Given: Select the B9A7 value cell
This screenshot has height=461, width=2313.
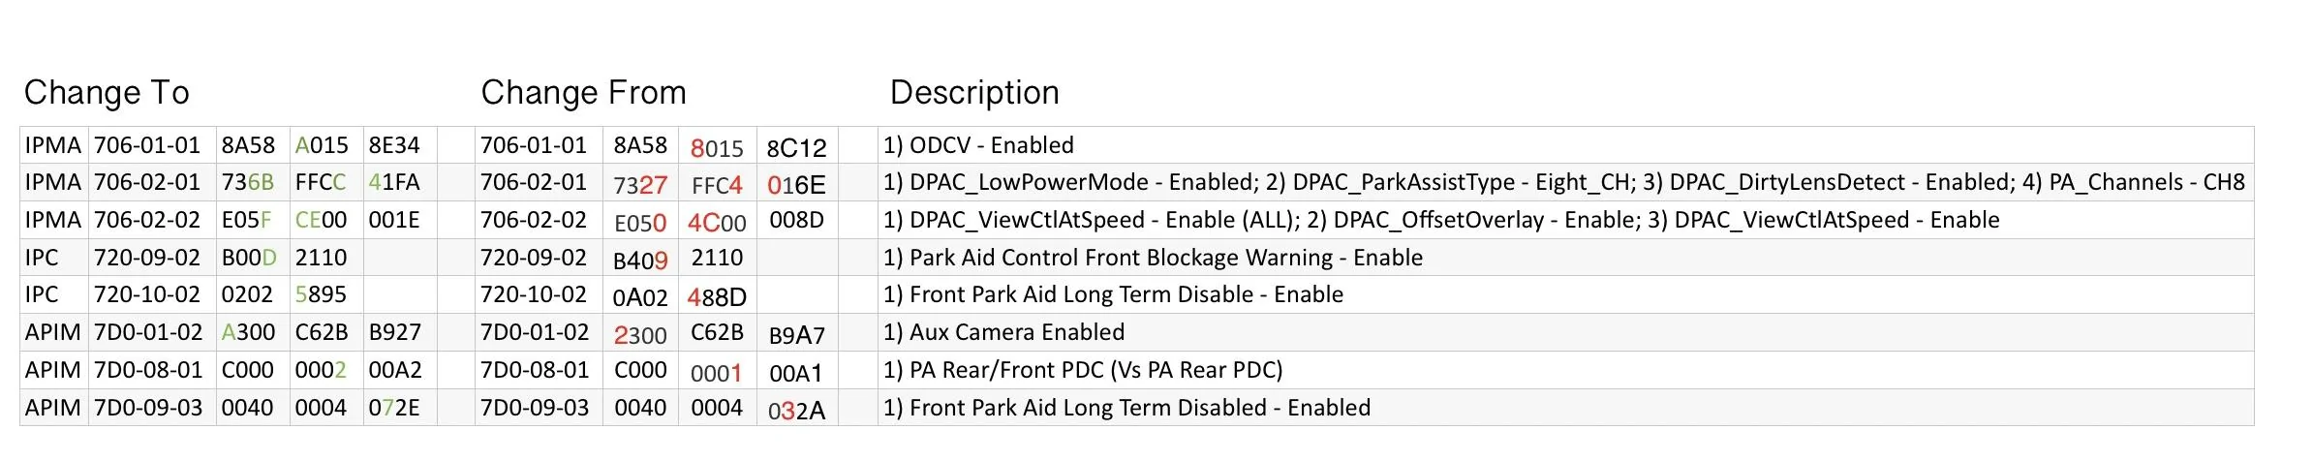Looking at the screenshot, I should 796,336.
